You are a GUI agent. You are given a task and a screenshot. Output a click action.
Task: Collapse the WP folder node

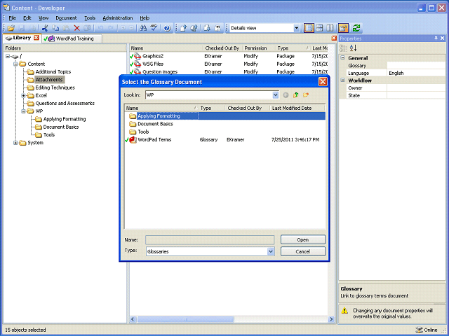24,111
